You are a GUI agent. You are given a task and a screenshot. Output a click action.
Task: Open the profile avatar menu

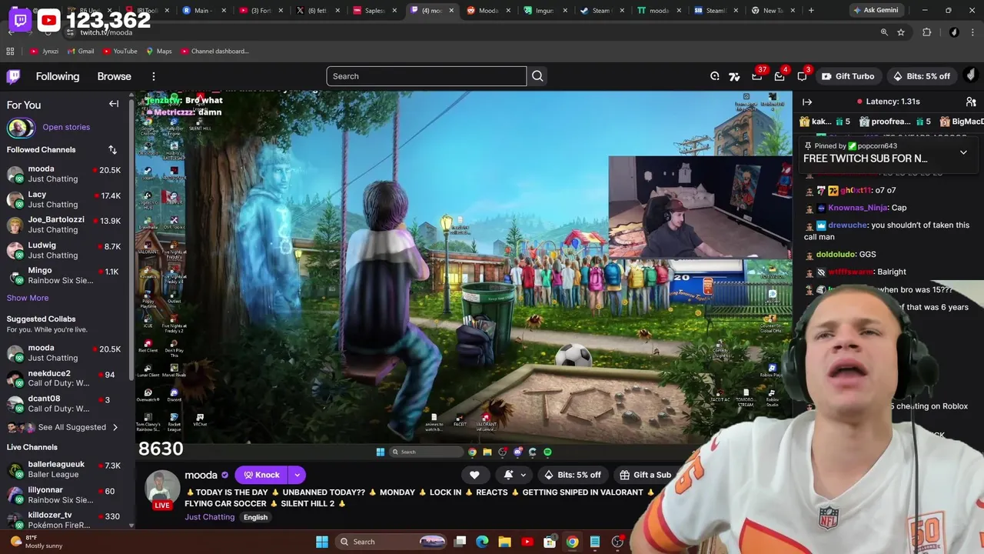pos(971,75)
